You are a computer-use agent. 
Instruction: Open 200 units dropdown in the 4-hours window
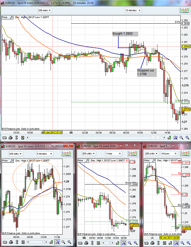[152, 153]
